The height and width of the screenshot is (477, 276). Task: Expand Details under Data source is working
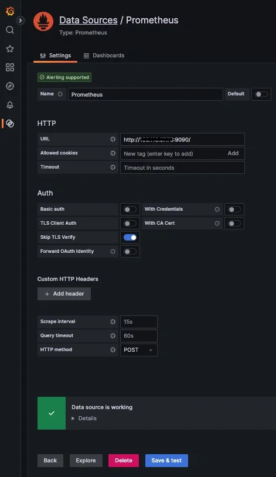pos(84,418)
